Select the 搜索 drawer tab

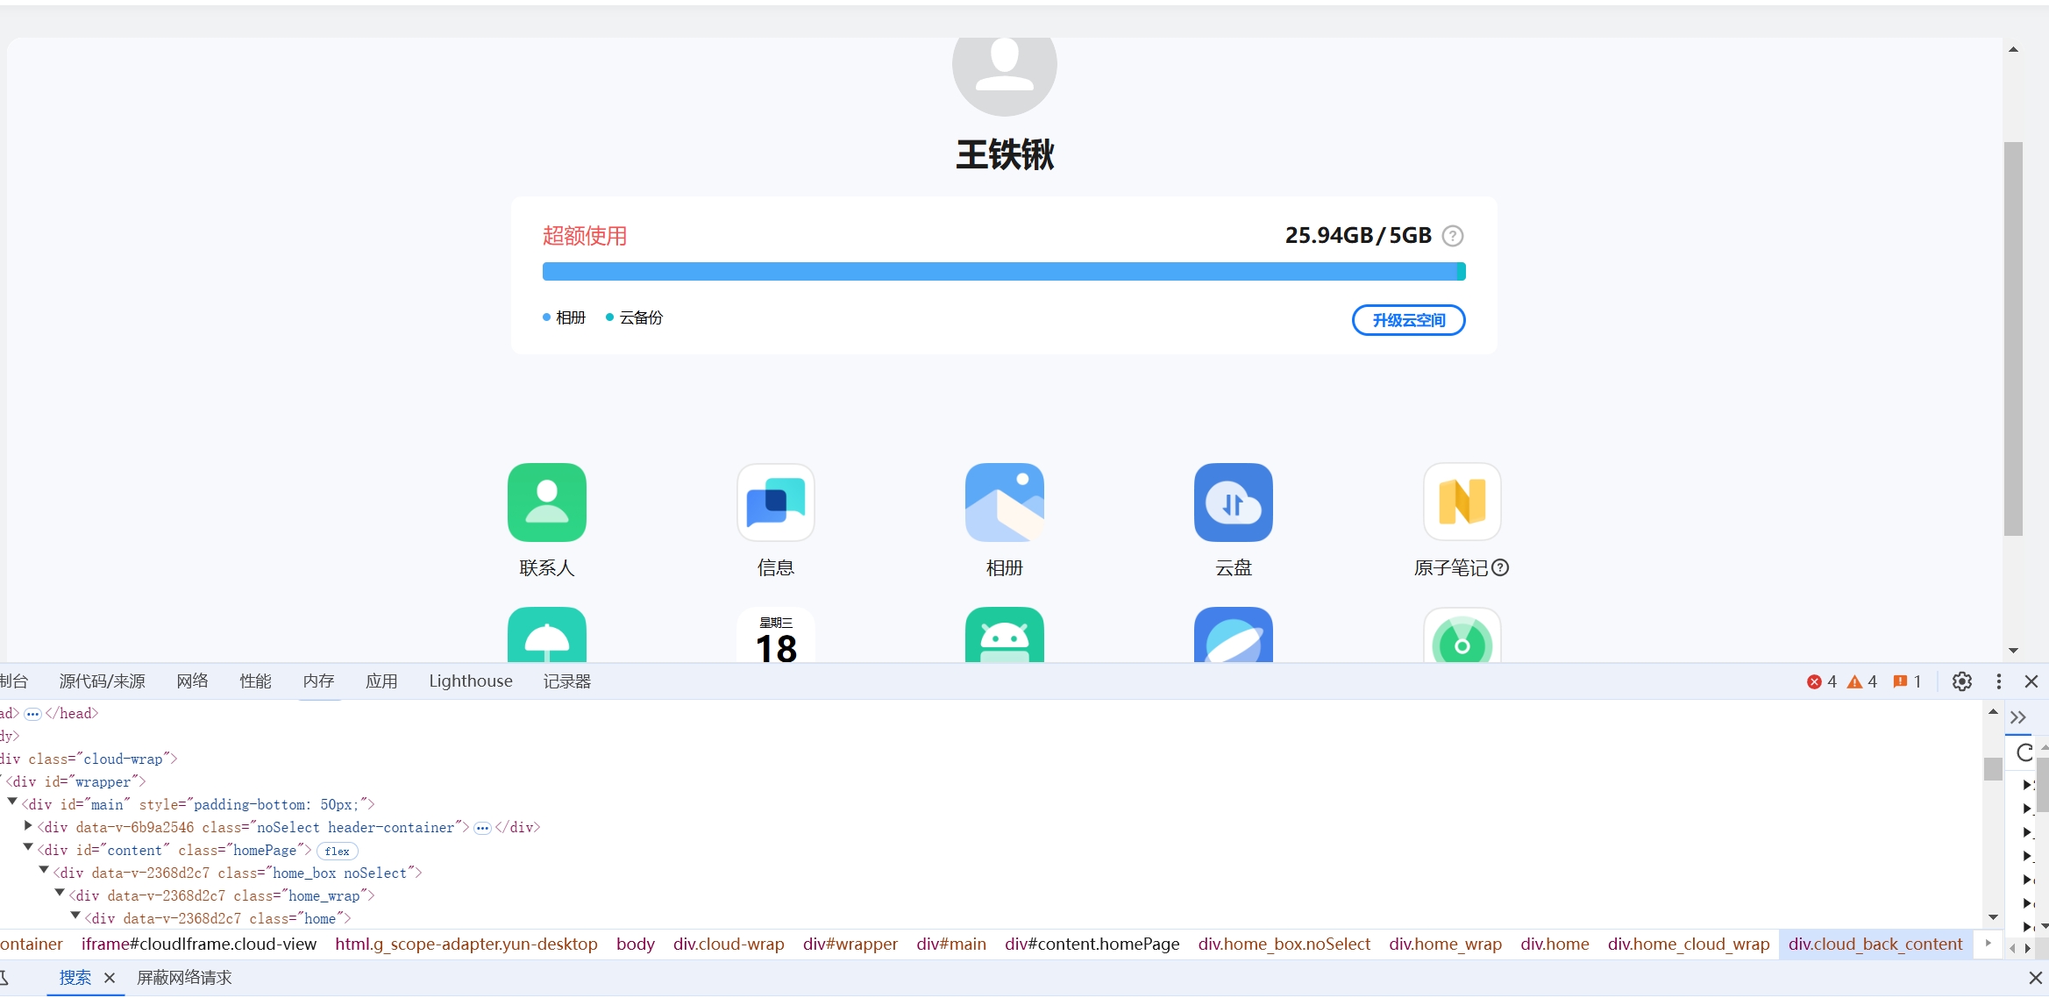pos(75,978)
